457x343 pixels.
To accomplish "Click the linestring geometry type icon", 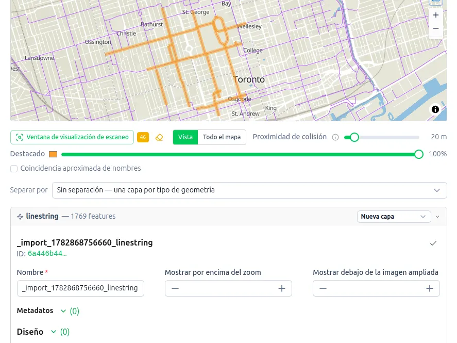I will (x=20, y=217).
